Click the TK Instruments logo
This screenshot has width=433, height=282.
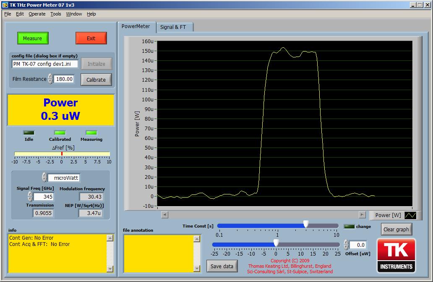(396, 256)
